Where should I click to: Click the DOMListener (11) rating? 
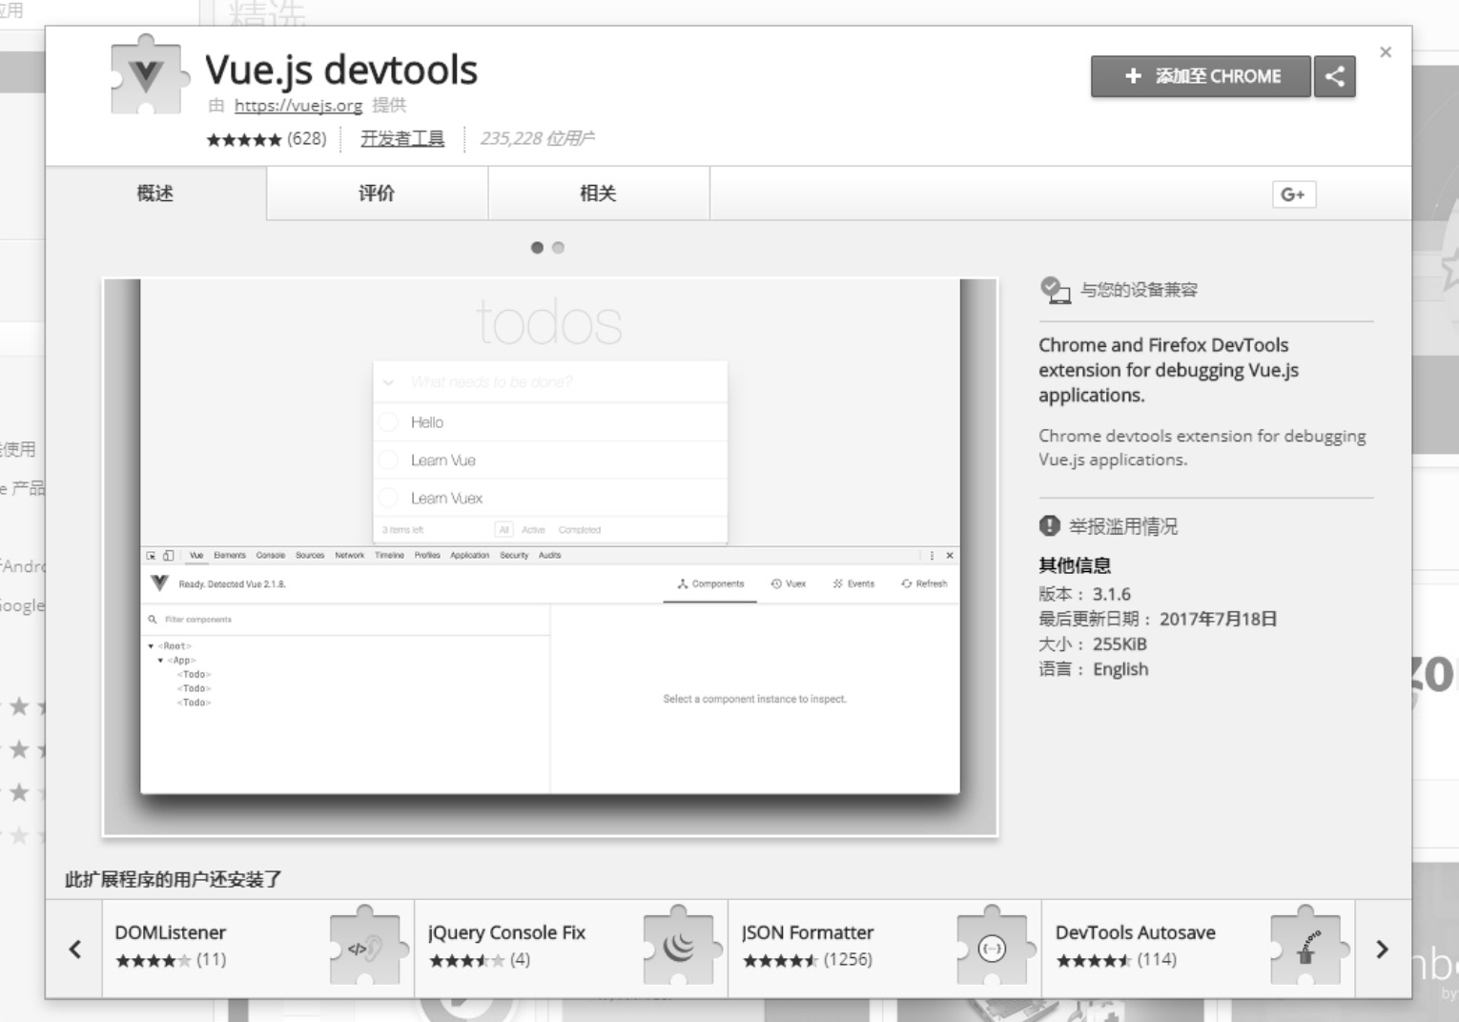pos(171,960)
